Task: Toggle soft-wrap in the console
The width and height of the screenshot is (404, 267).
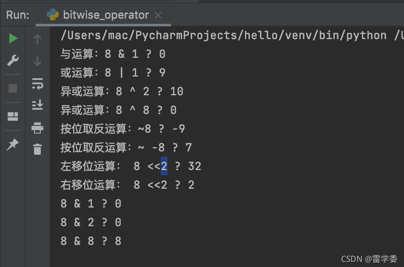Action: click(37, 84)
